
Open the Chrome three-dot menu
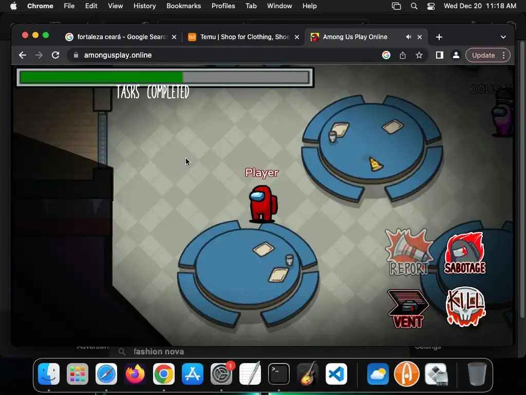(503, 55)
